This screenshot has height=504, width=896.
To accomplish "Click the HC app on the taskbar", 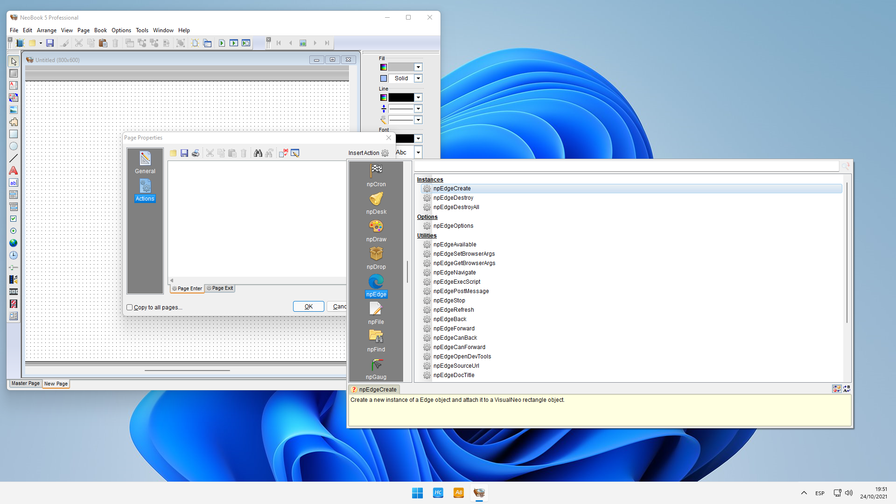I will pyautogui.click(x=438, y=493).
